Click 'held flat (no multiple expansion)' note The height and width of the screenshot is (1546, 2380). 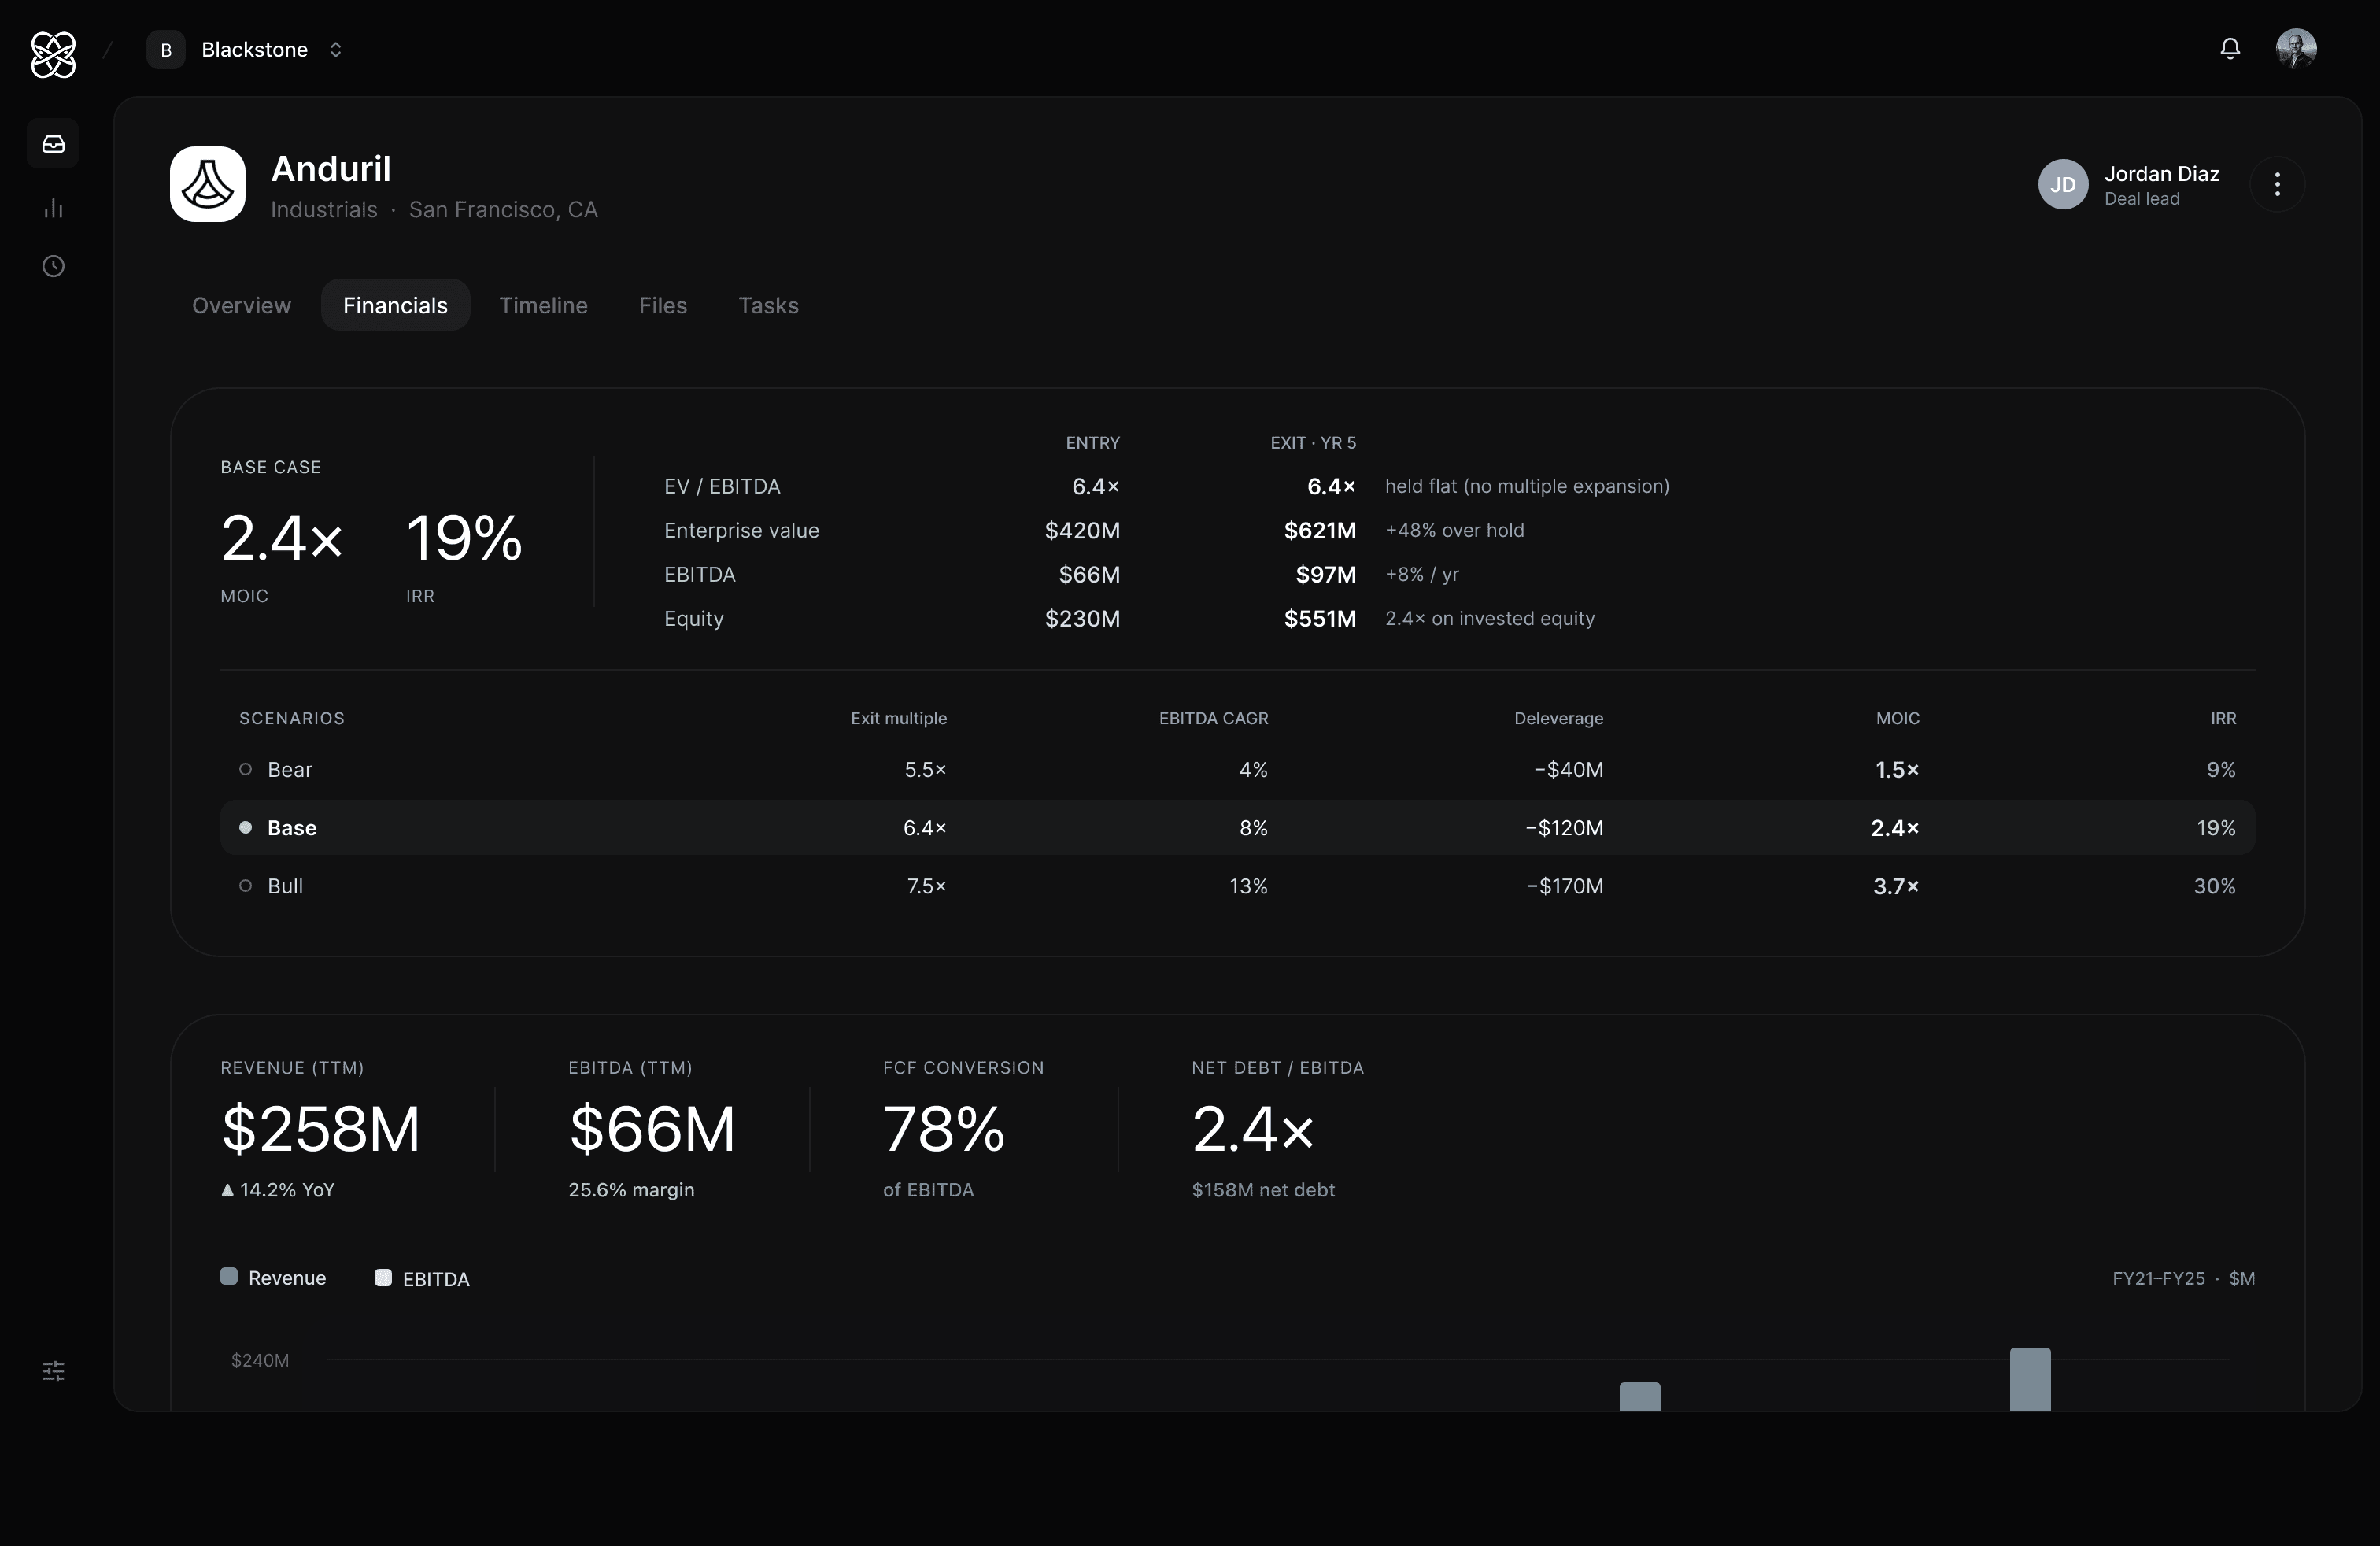(x=1527, y=486)
